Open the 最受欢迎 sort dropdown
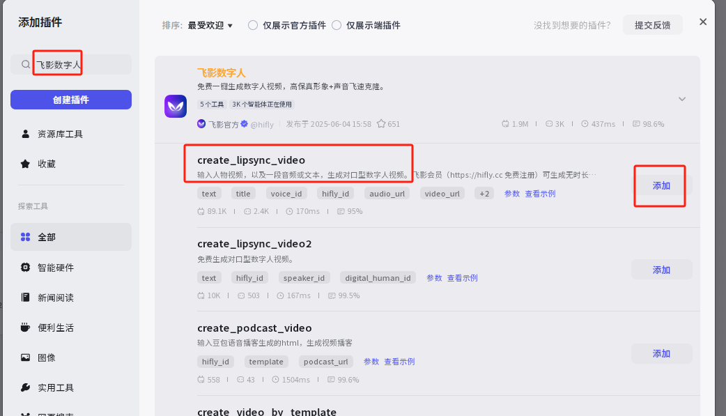 [210, 26]
